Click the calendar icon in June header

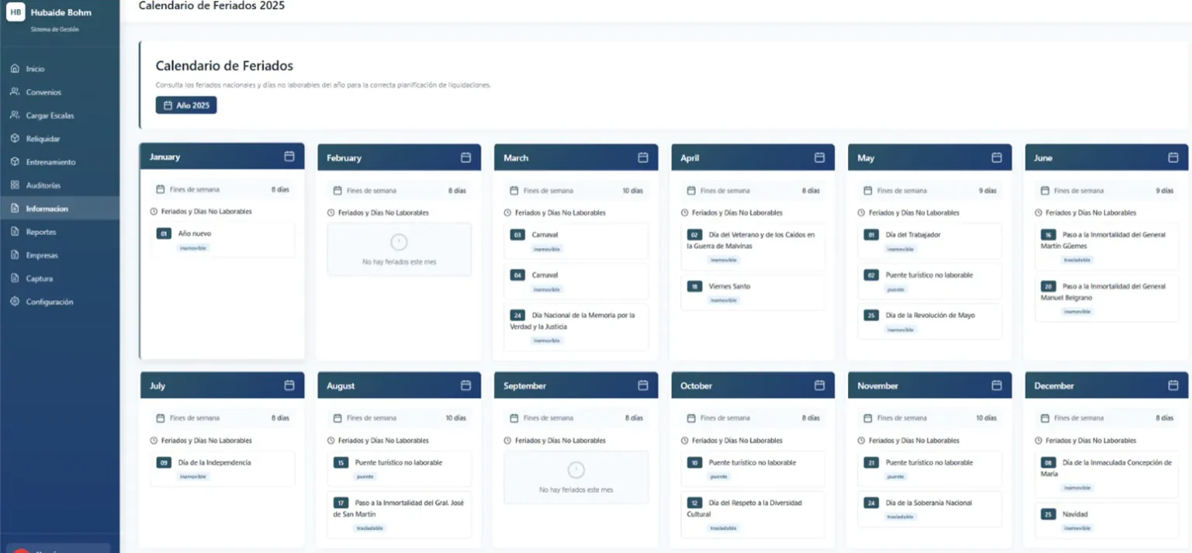click(x=1173, y=157)
